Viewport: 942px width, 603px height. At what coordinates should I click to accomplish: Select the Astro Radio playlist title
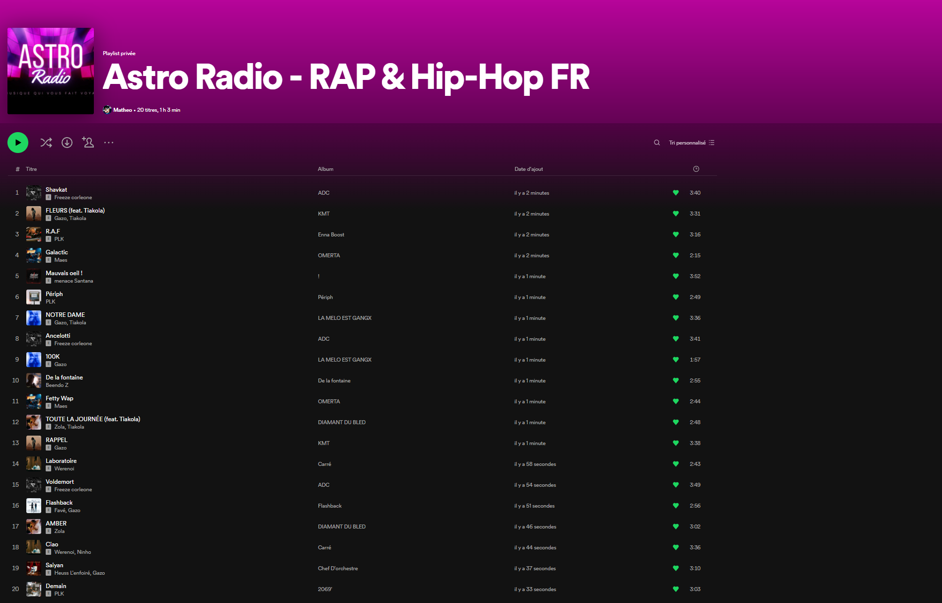[346, 77]
